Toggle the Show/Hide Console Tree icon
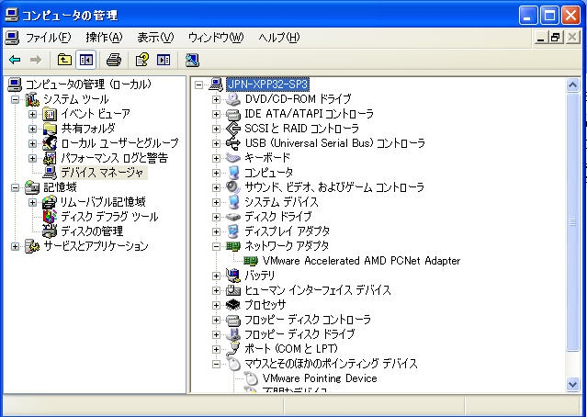This screenshot has width=587, height=417. 85,60
